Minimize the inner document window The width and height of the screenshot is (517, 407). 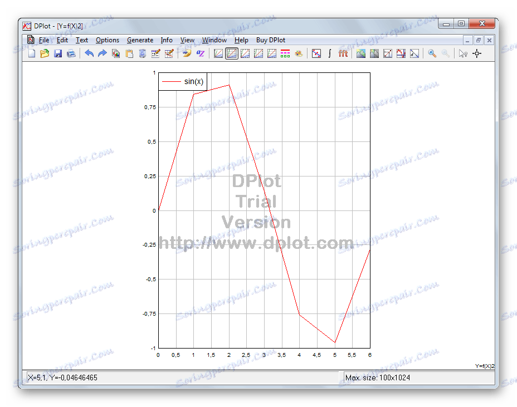coord(467,41)
